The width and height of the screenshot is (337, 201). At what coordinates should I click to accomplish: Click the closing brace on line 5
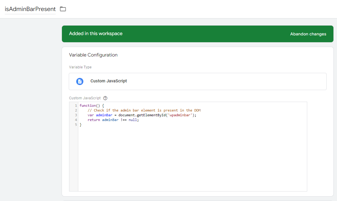[x=80, y=125]
